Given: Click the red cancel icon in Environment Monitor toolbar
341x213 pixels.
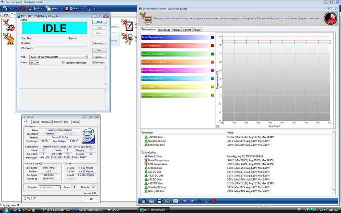Looking at the screenshot, I should pyautogui.click(x=214, y=201).
